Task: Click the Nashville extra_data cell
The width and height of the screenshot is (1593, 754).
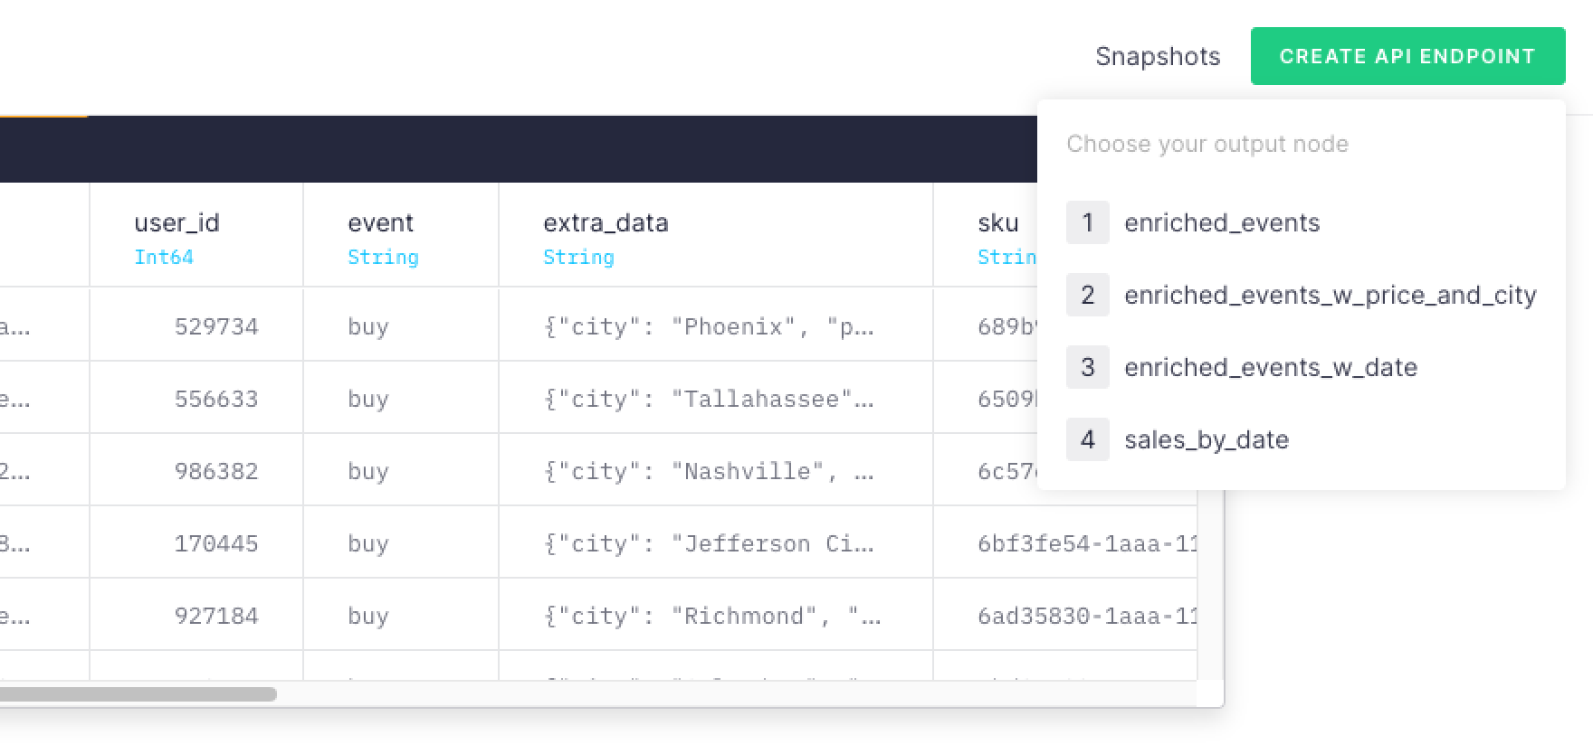Action: (x=716, y=471)
